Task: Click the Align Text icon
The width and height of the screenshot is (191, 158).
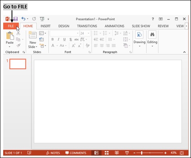Action: (125, 39)
